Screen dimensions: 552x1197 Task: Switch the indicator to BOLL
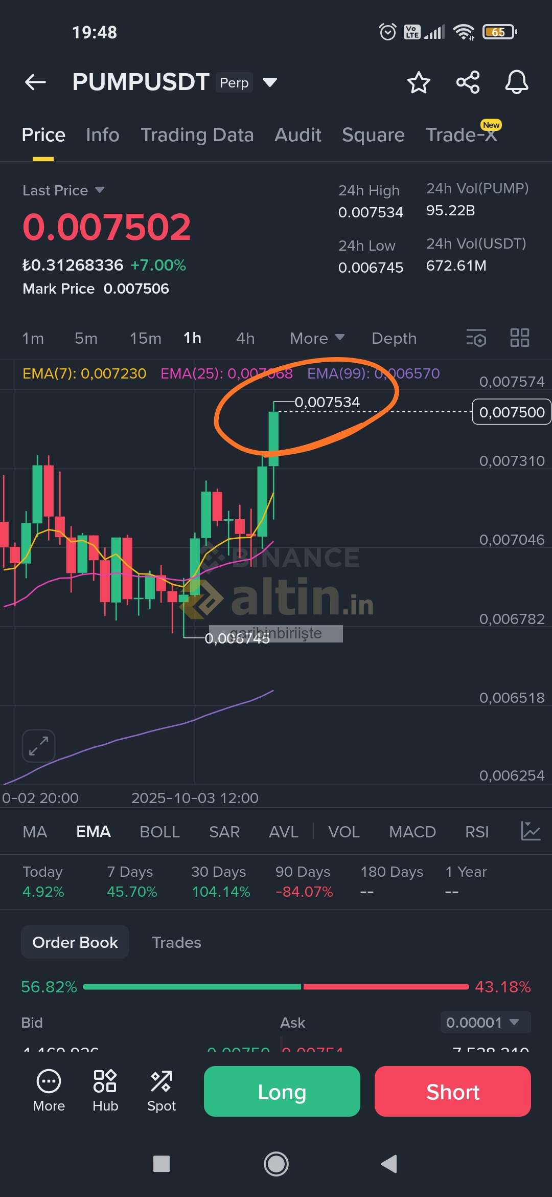tap(159, 832)
